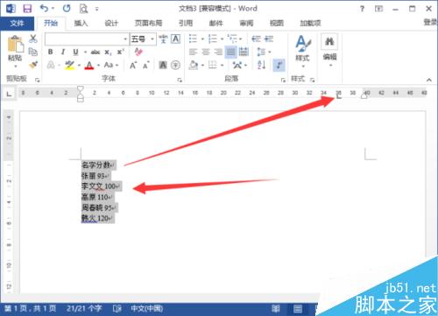
Task: Select the Format Painter brush
Action: point(33,65)
